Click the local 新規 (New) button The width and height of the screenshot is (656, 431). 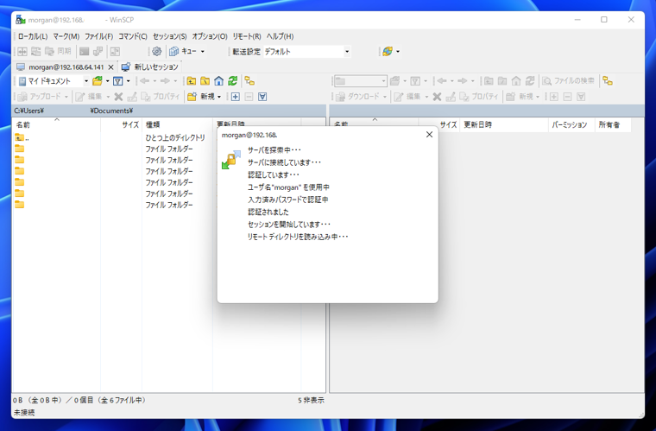coord(202,97)
